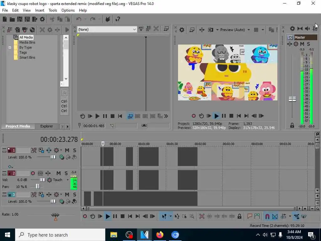Image resolution: width=321 pixels, height=241 pixels.
Task: Open the Edit menu
Action: (x=15, y=10)
